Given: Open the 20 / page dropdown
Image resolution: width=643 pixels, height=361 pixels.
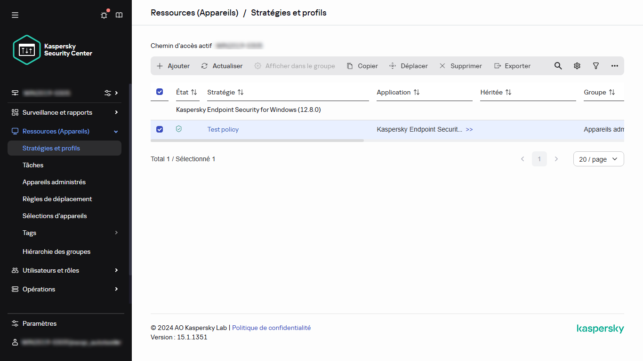Looking at the screenshot, I should [x=598, y=159].
